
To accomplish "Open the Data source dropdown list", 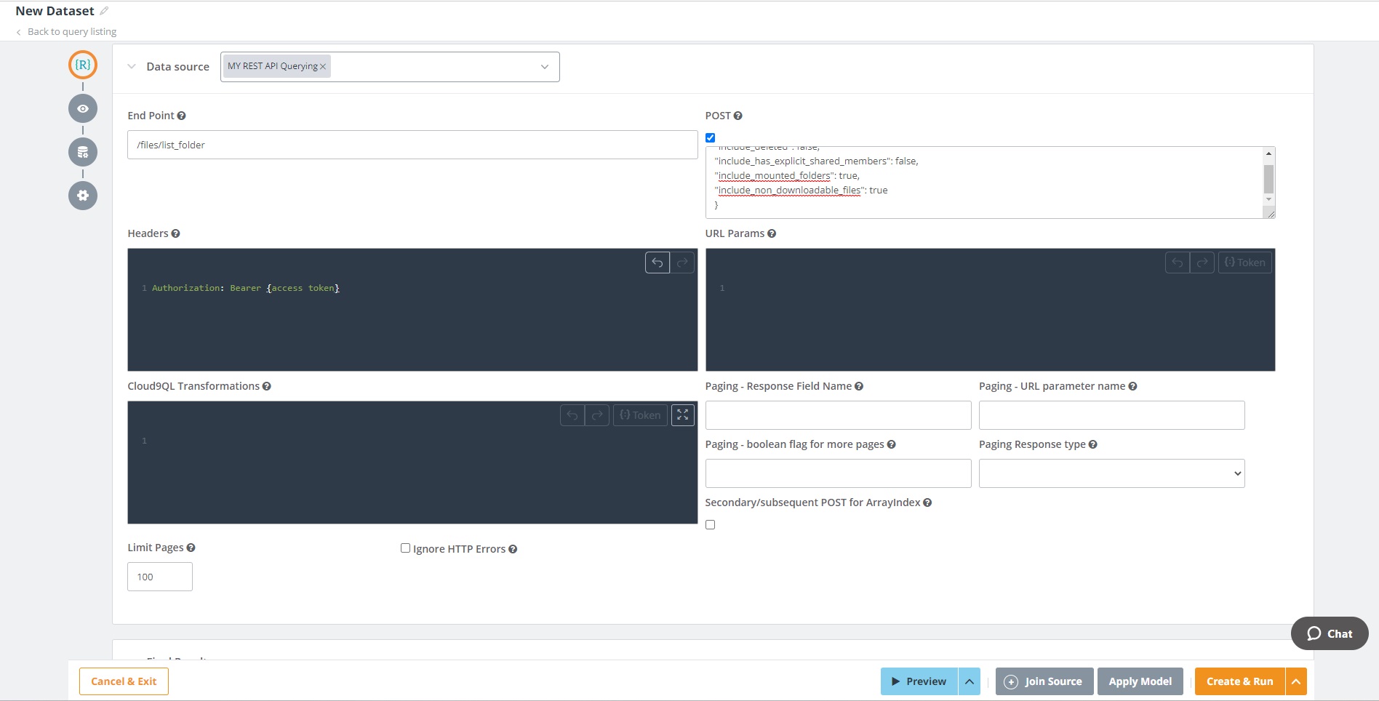I will 544,67.
